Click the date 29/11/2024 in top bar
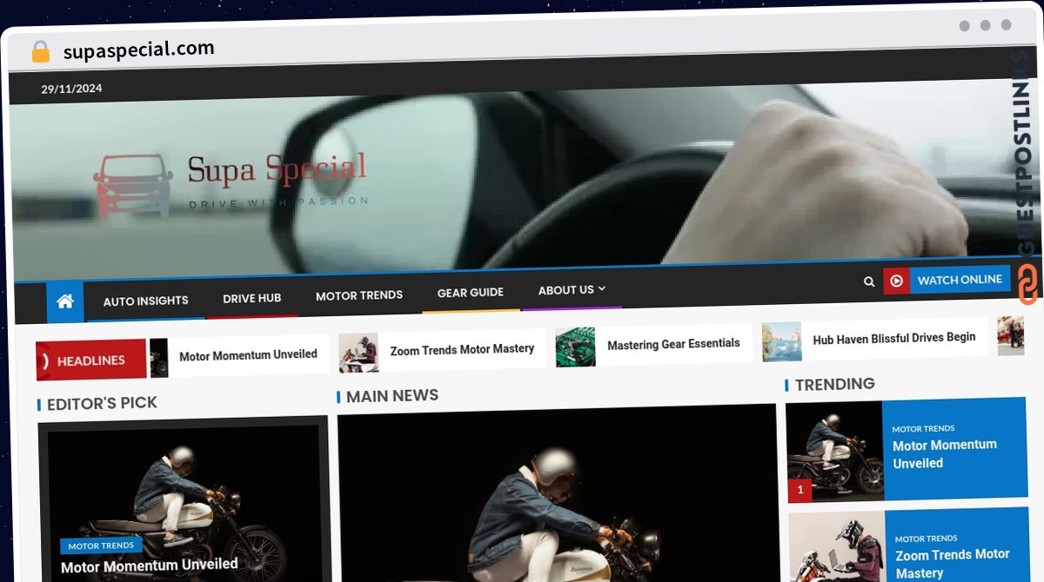The height and width of the screenshot is (582, 1044). (71, 89)
